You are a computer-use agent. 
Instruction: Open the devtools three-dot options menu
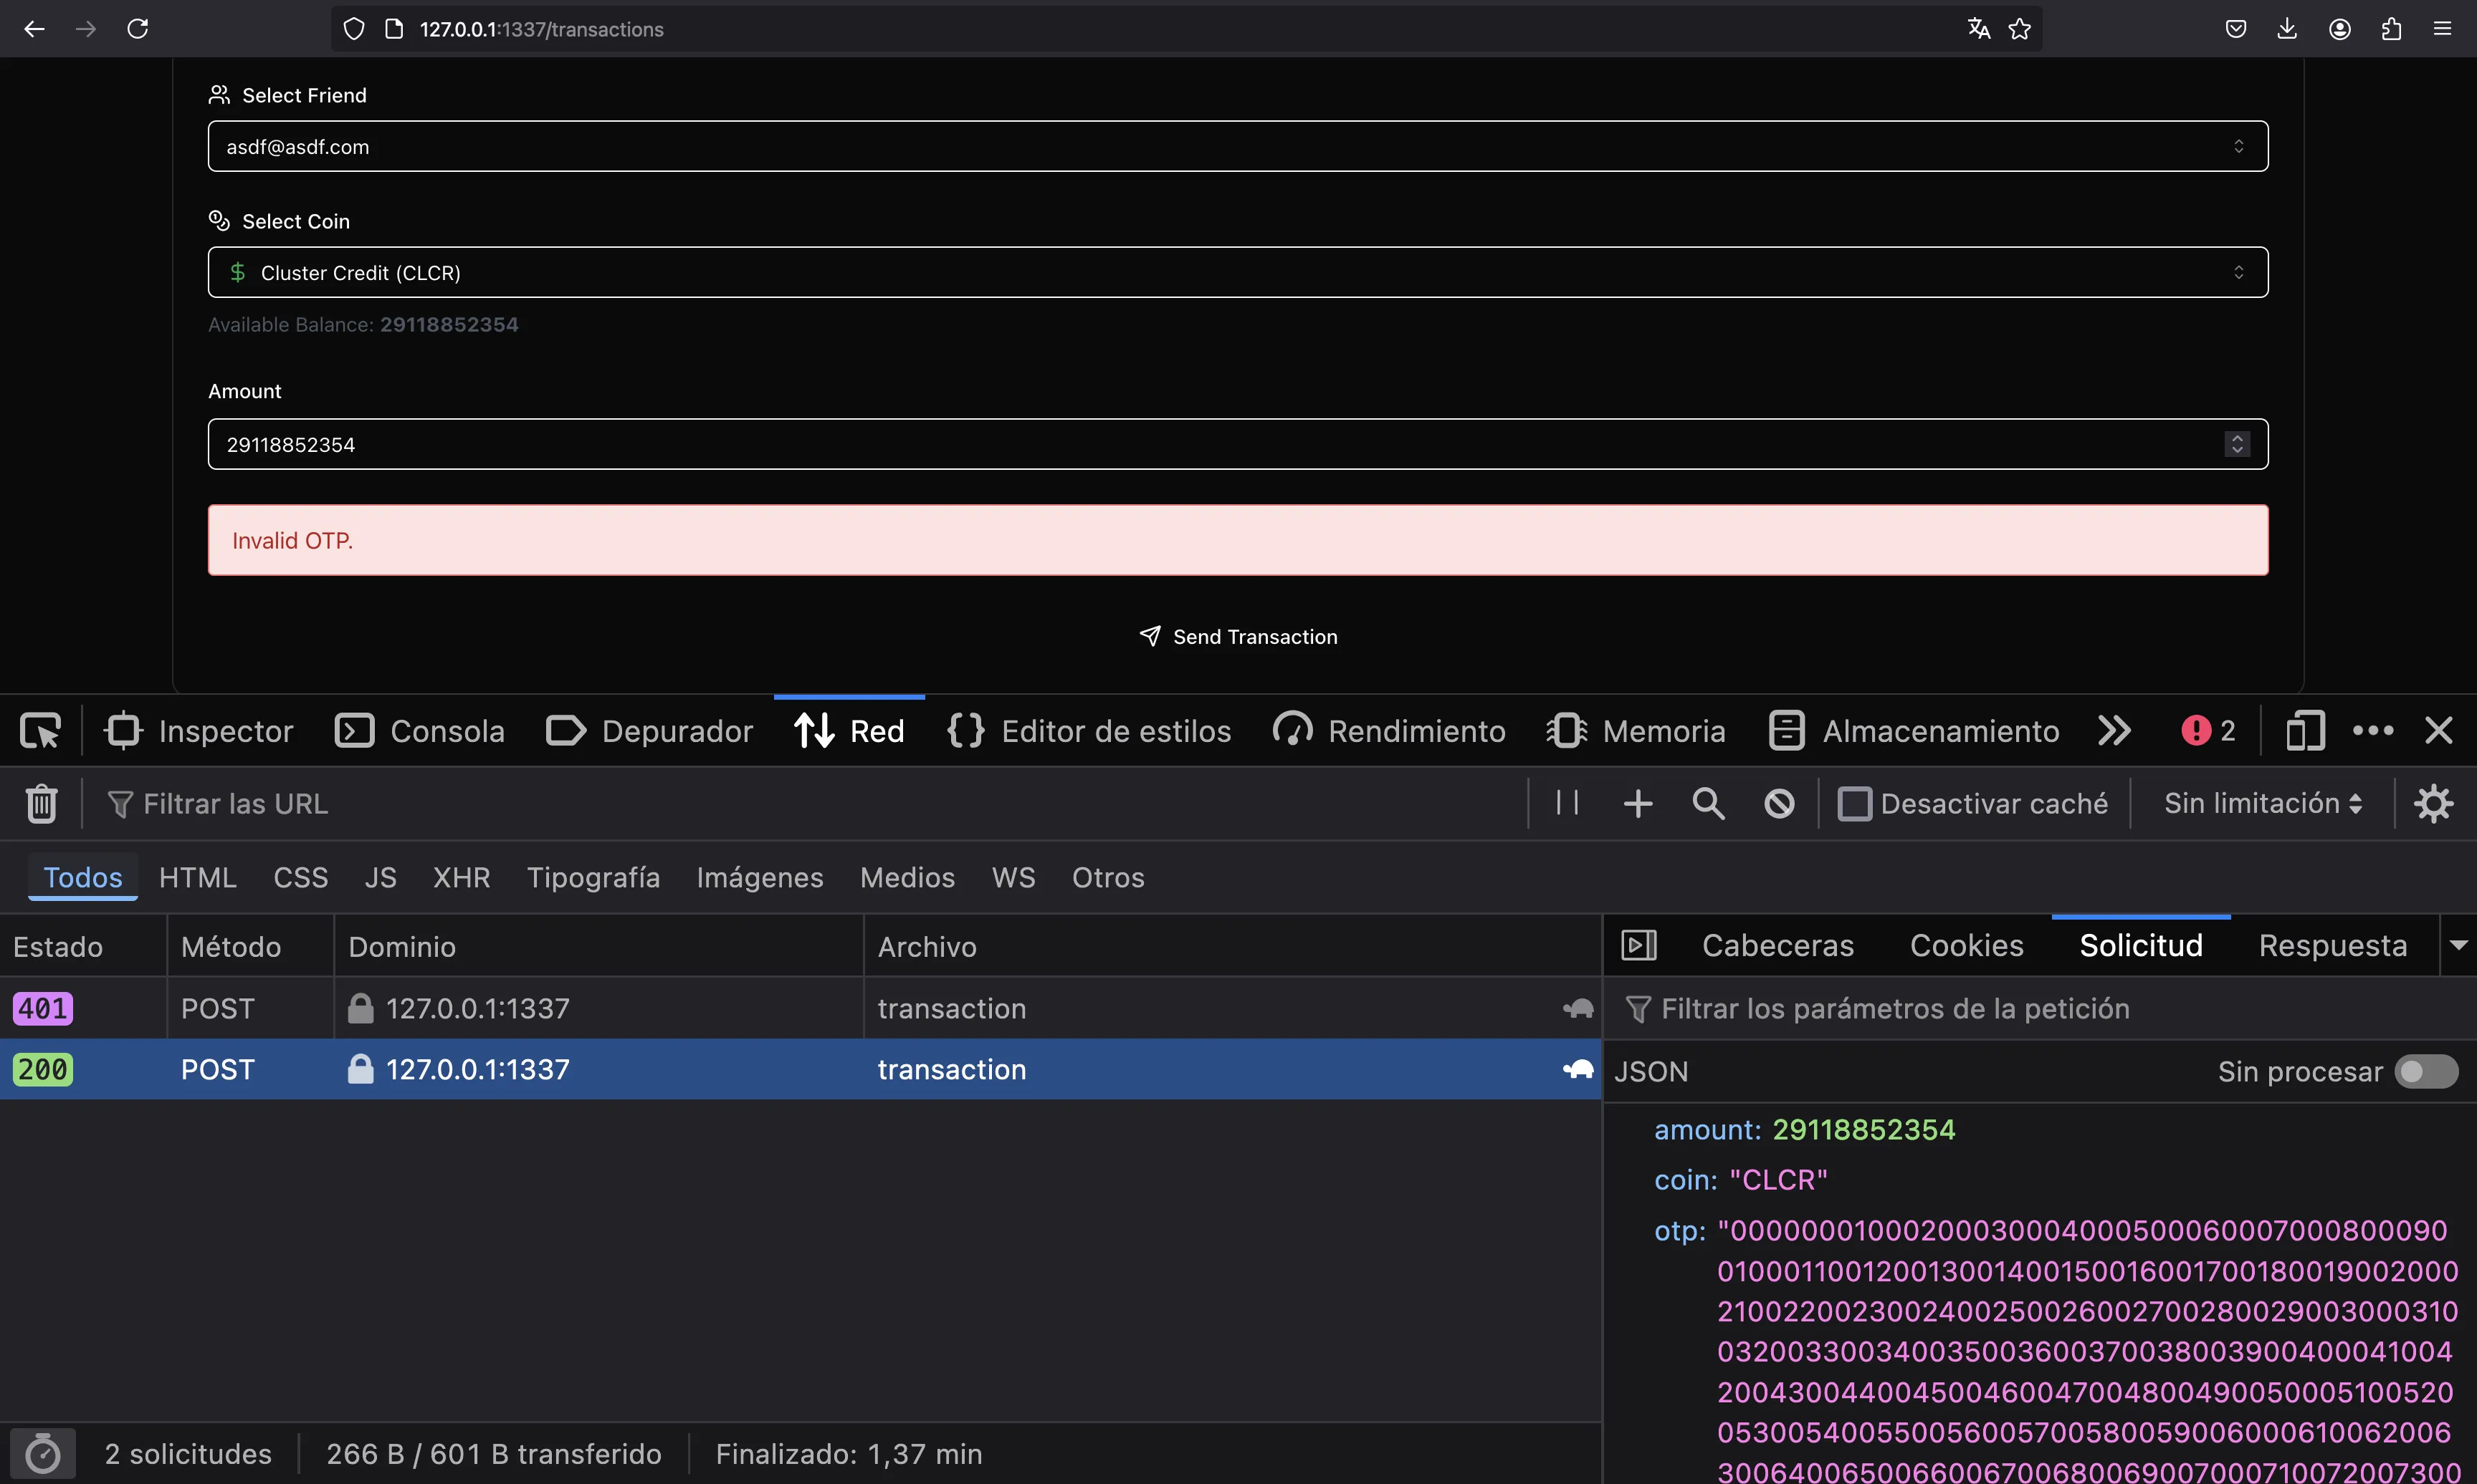pos(2374,731)
